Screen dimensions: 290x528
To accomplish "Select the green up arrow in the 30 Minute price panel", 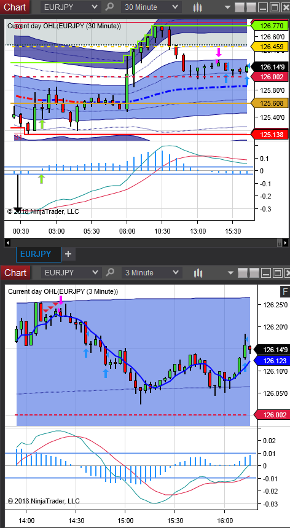I will coord(42,124).
